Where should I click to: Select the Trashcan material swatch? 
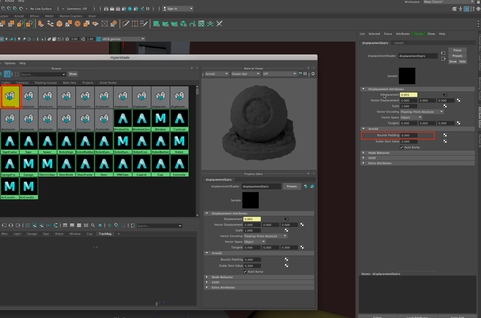point(179,118)
